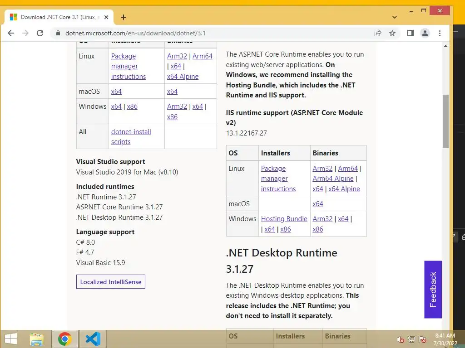Click the version text 13.1.22167.27
This screenshot has width=465, height=348.
point(246,133)
